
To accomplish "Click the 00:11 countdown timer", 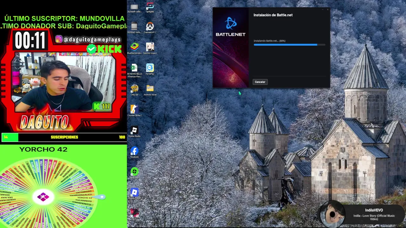I will [x=30, y=41].
